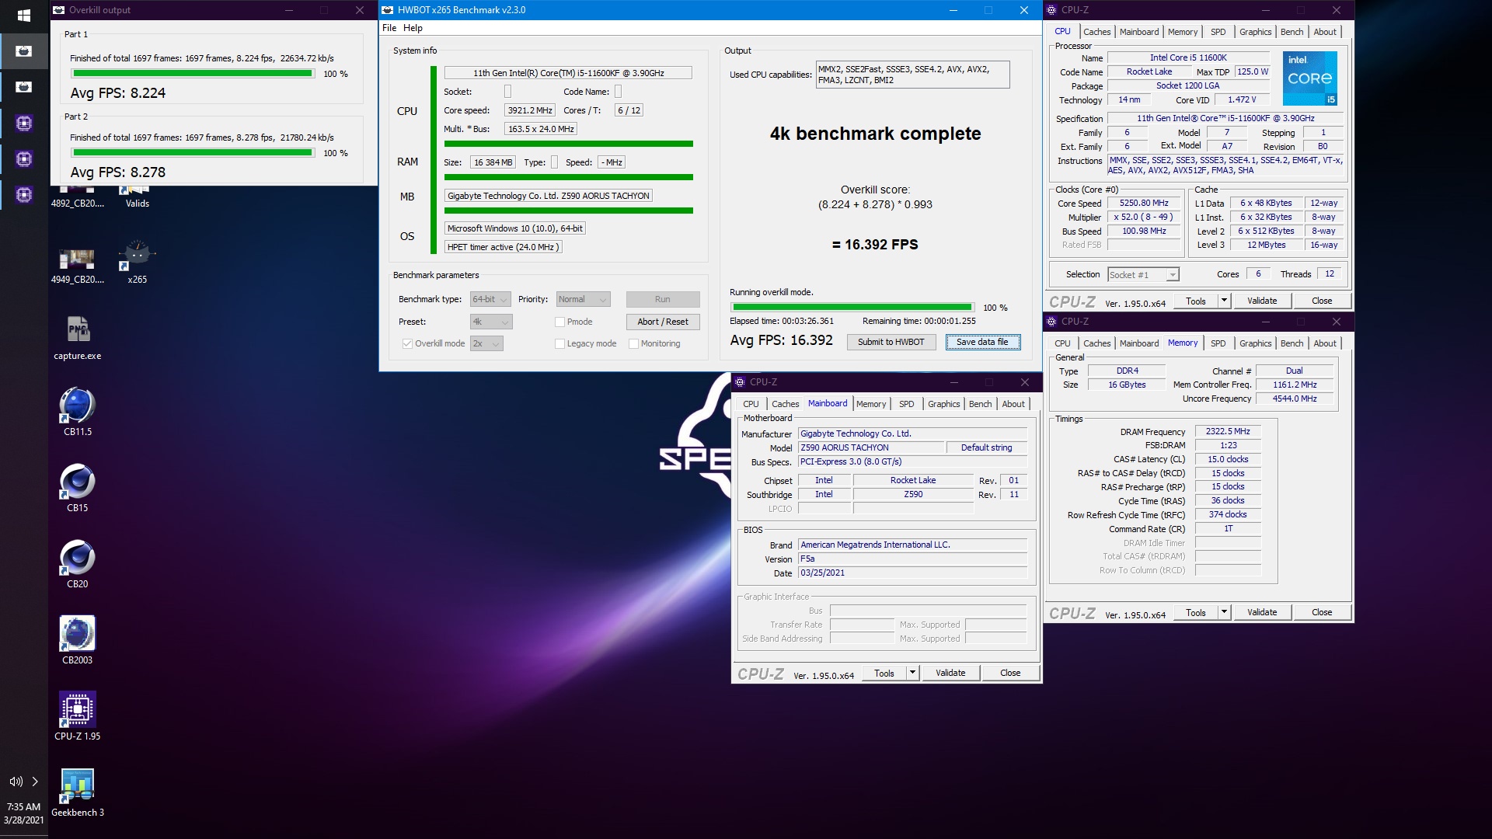Launch Geekbench 3 desktop shortcut
Viewport: 1492px width, 839px height.
tap(77, 792)
